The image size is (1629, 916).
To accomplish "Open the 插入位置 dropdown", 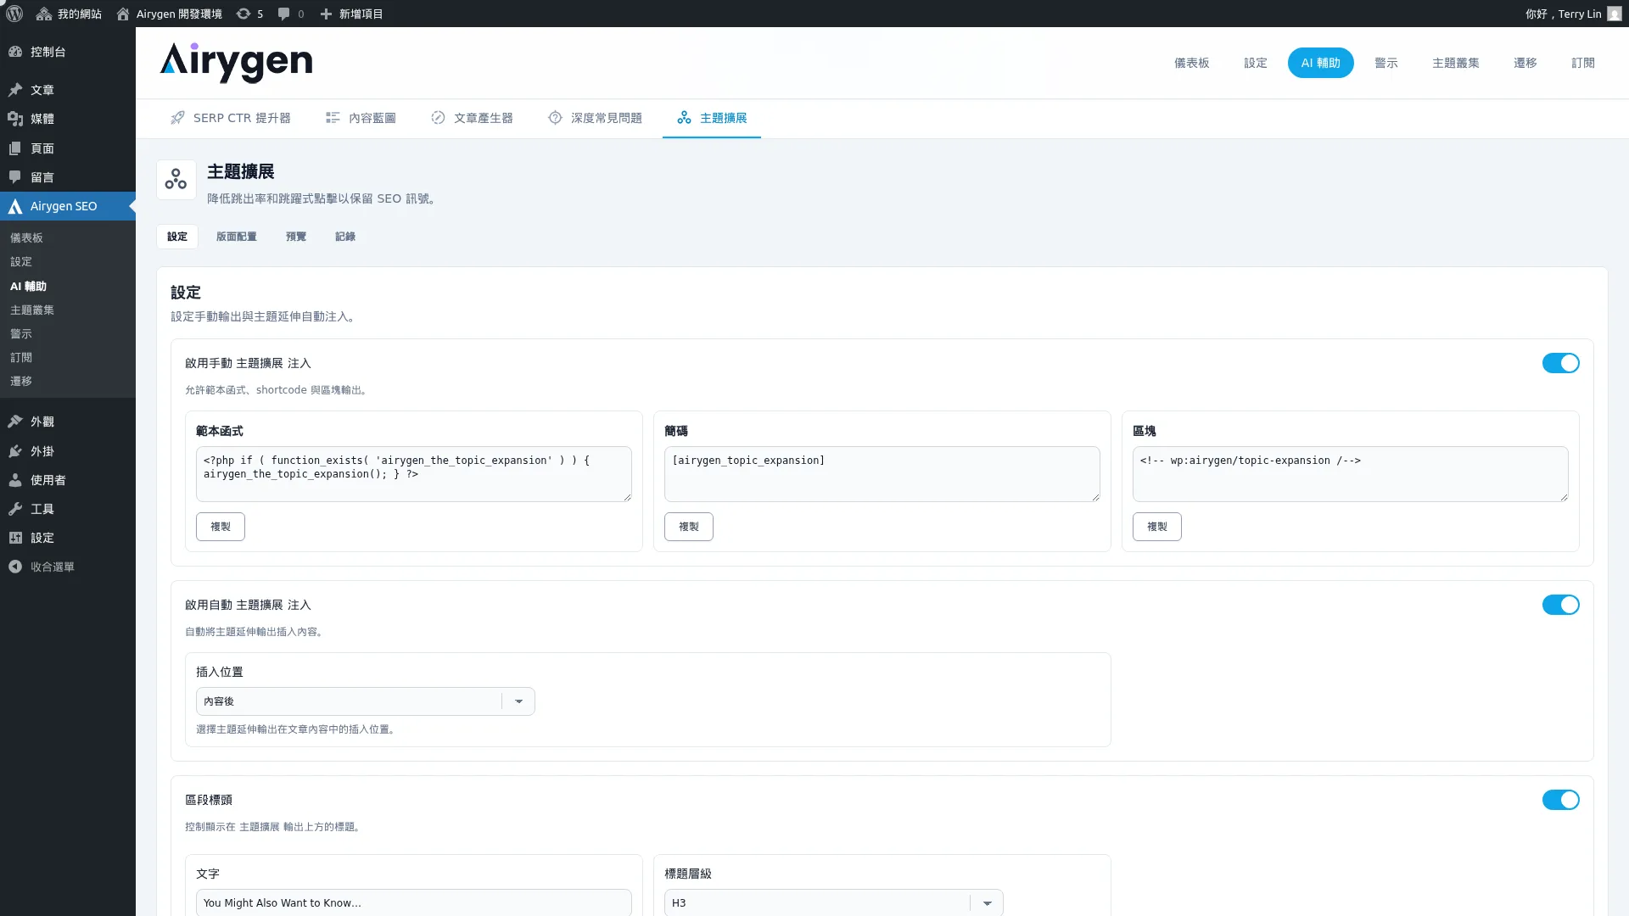I will coord(365,701).
